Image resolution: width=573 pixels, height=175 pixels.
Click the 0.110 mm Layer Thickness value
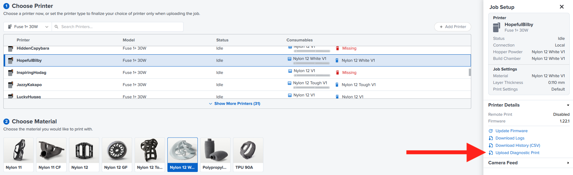point(556,83)
